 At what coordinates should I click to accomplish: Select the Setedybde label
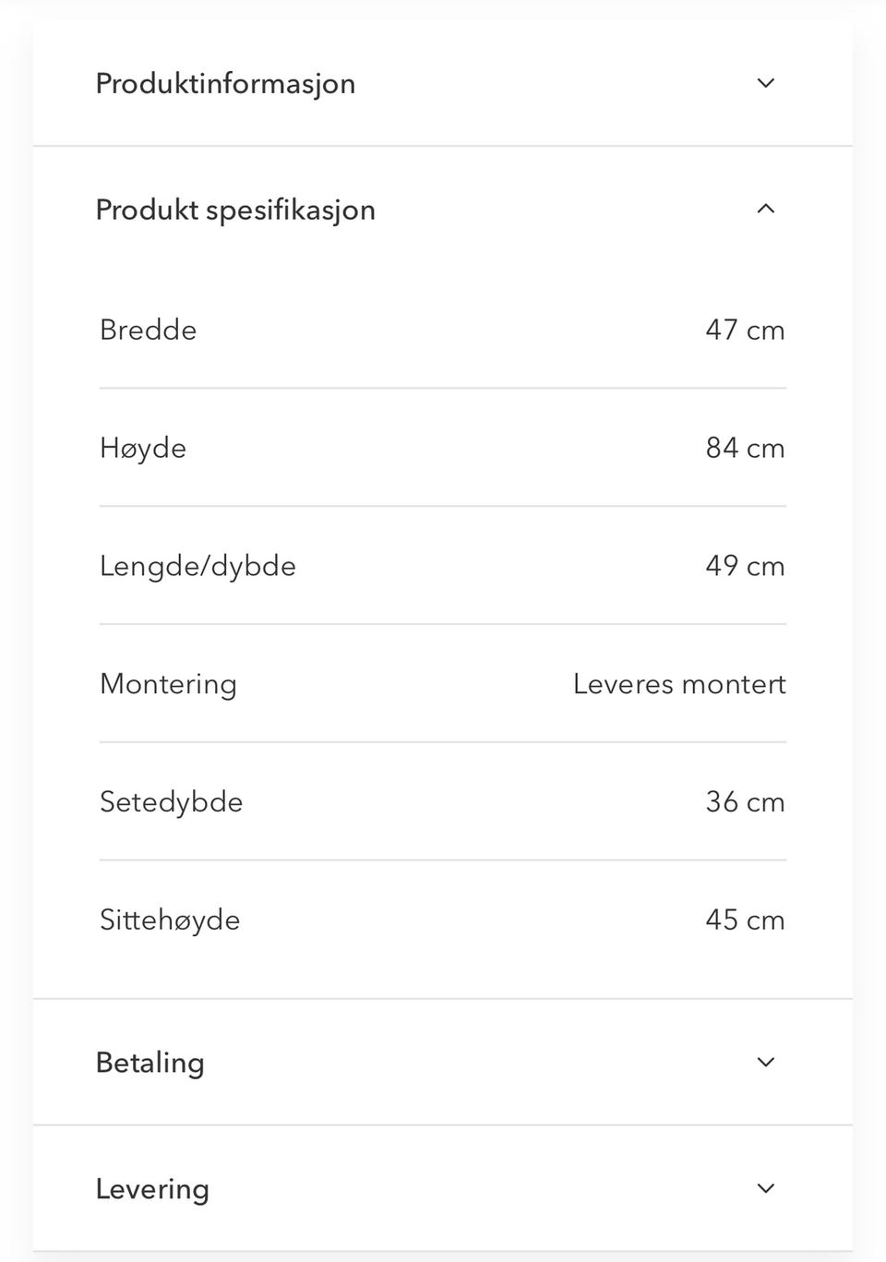(171, 802)
